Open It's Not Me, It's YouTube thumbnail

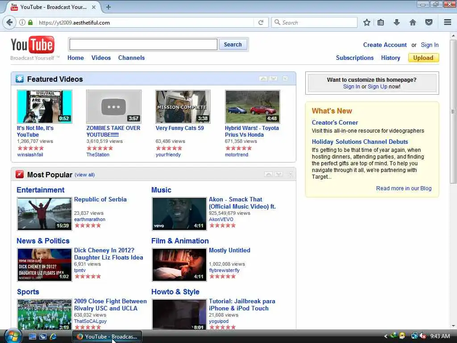44,106
